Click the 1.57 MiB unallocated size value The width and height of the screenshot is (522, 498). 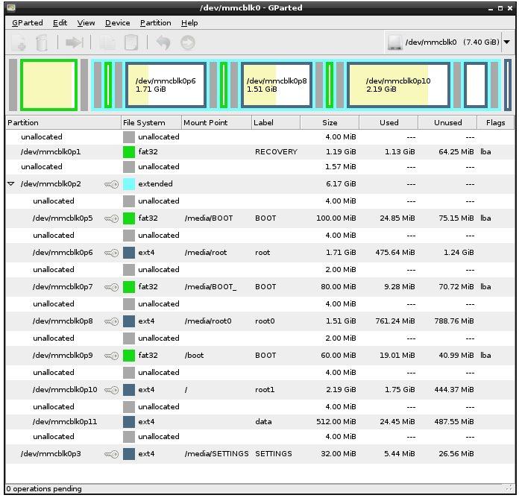(341, 167)
